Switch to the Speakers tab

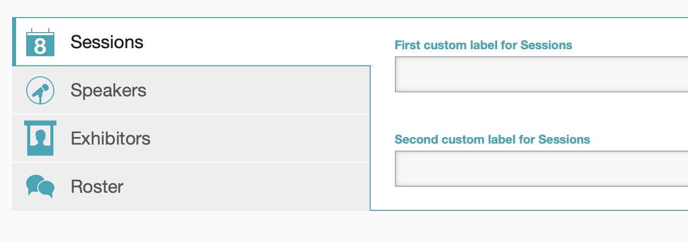point(108,90)
